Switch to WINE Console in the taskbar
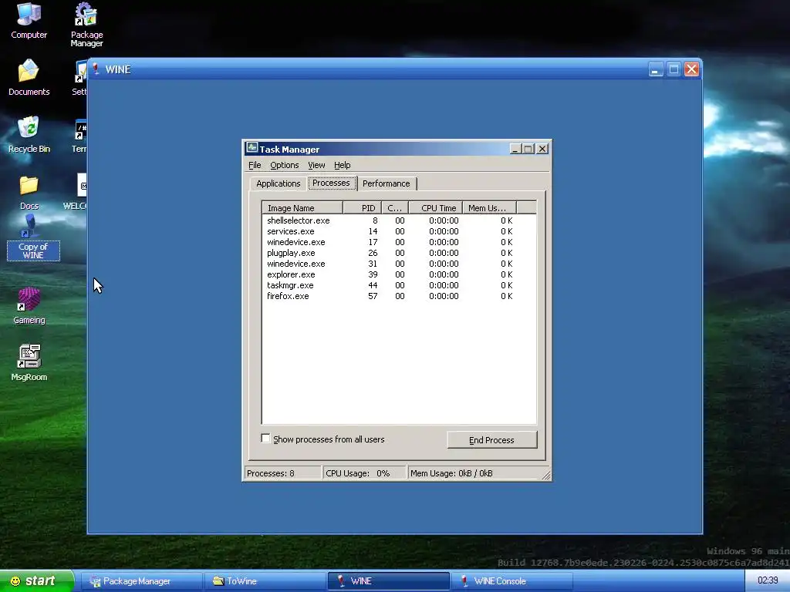 tap(511, 581)
